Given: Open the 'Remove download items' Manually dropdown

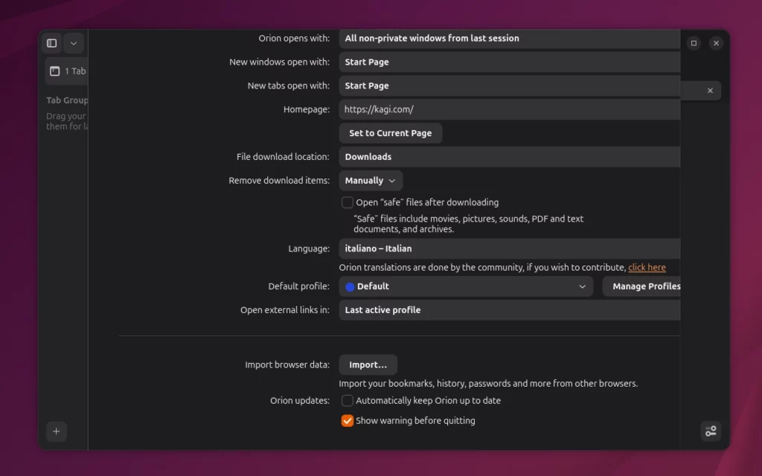Looking at the screenshot, I should [370, 180].
